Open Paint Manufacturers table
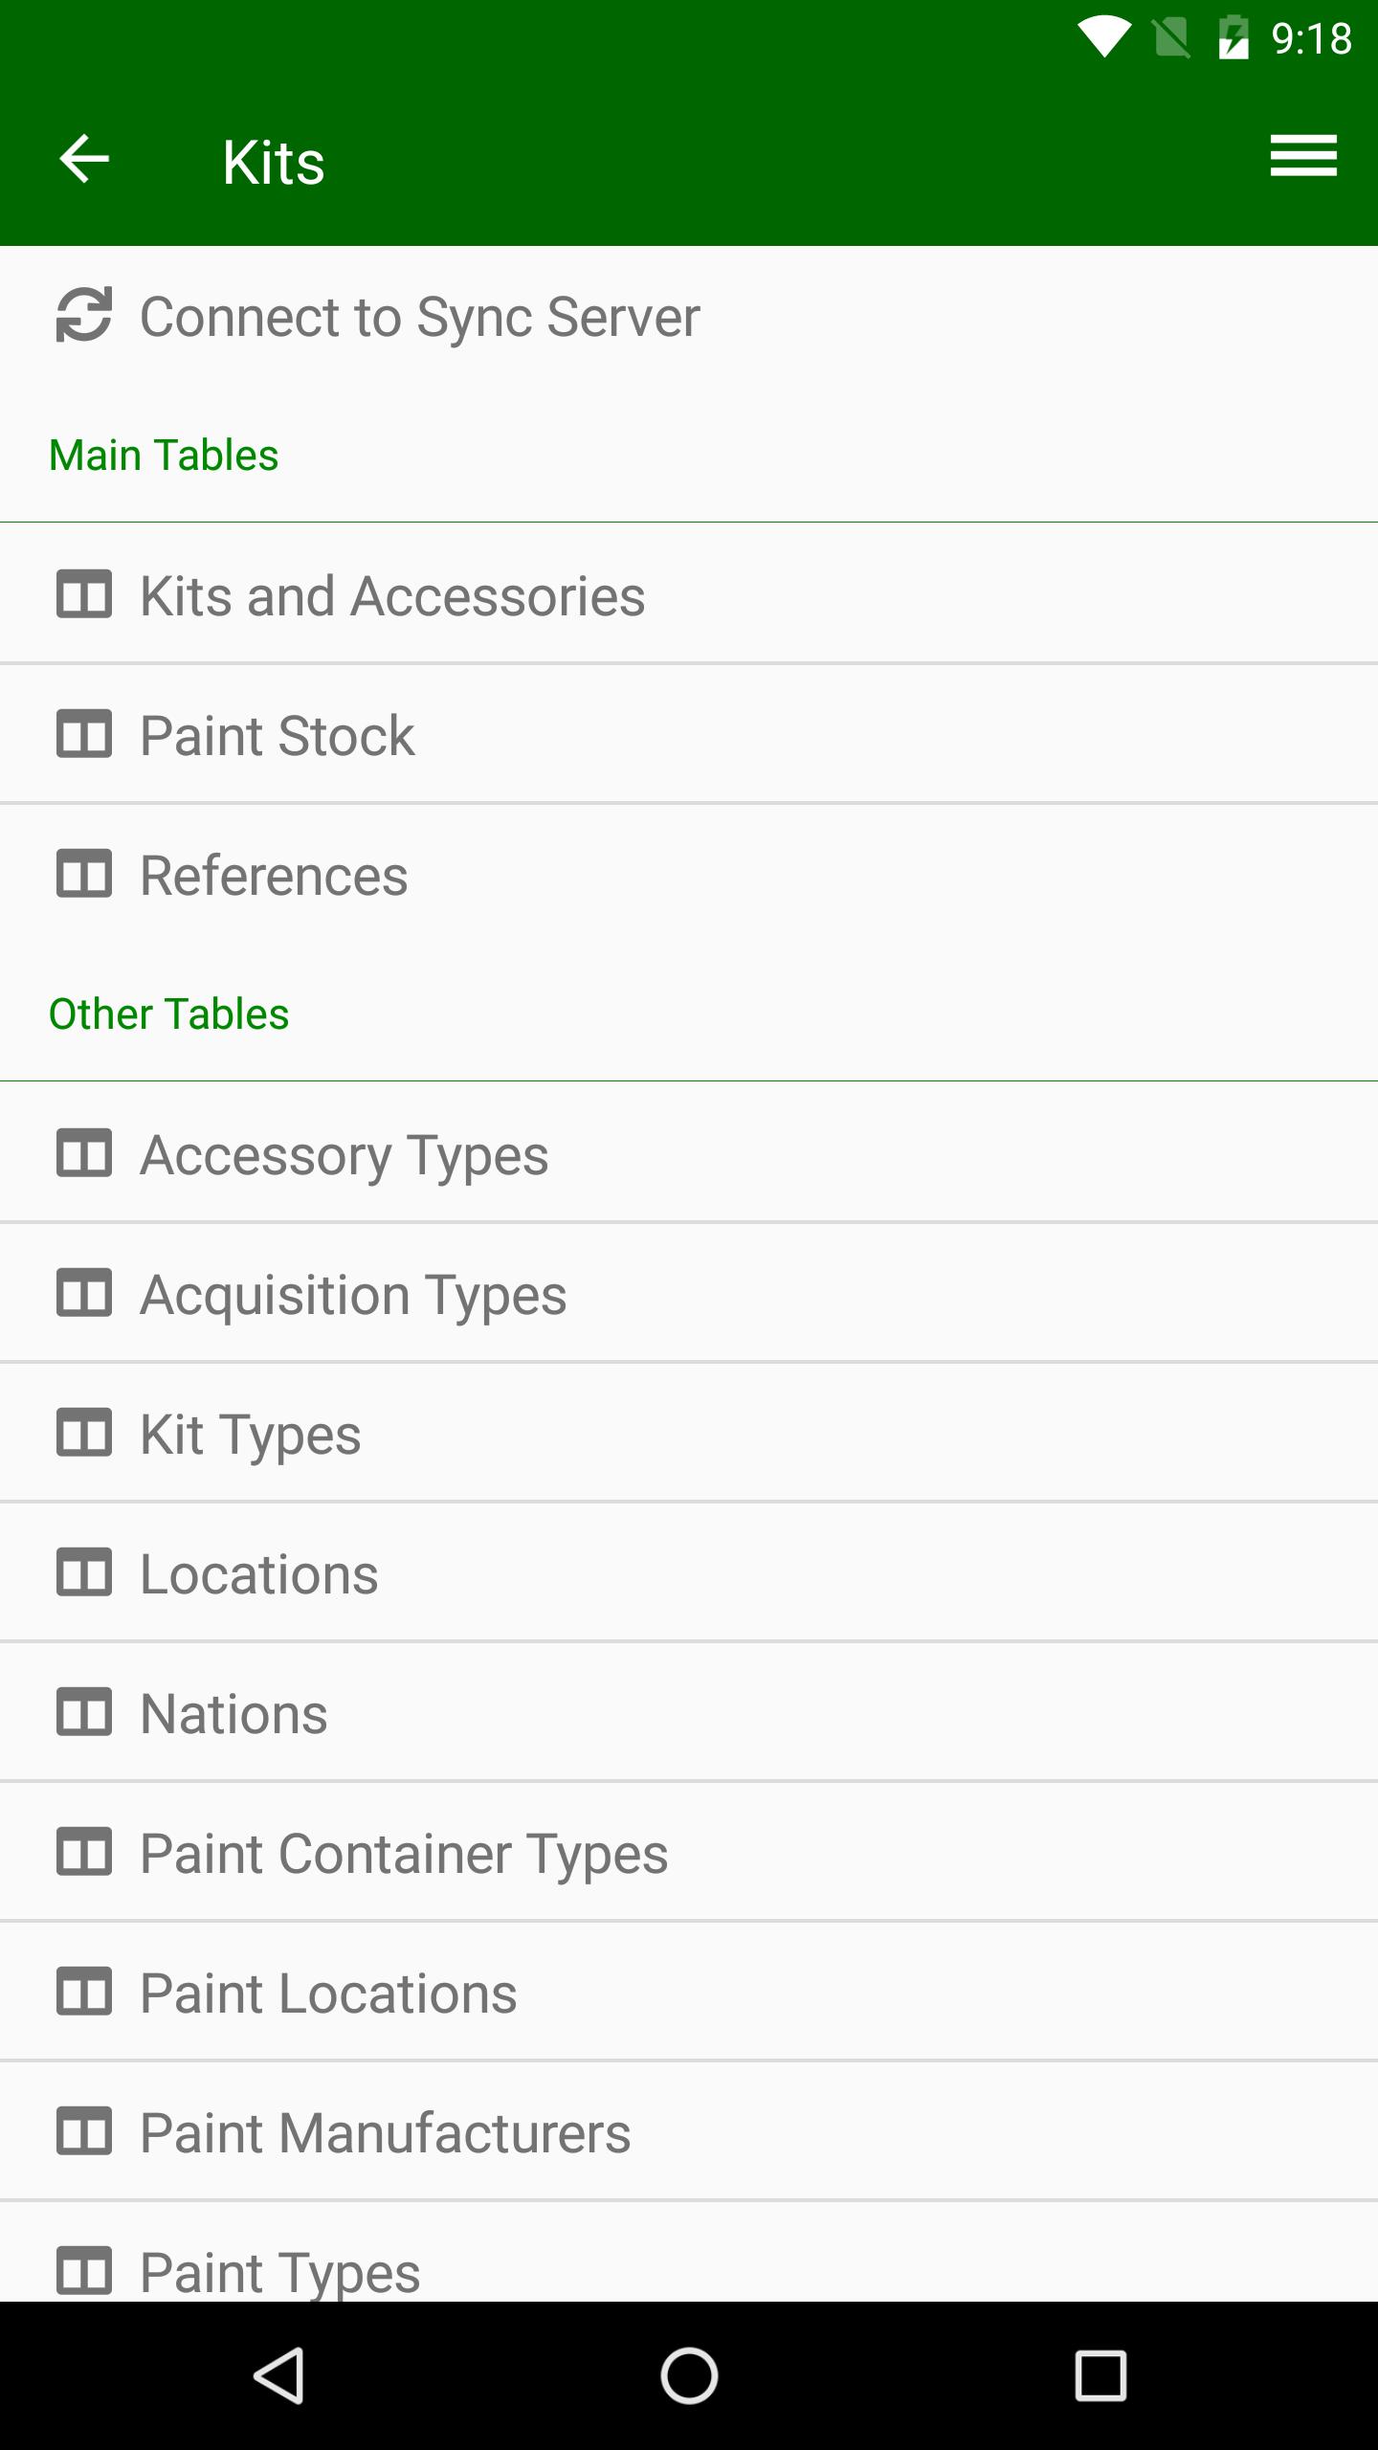The width and height of the screenshot is (1378, 2450). coord(689,2130)
